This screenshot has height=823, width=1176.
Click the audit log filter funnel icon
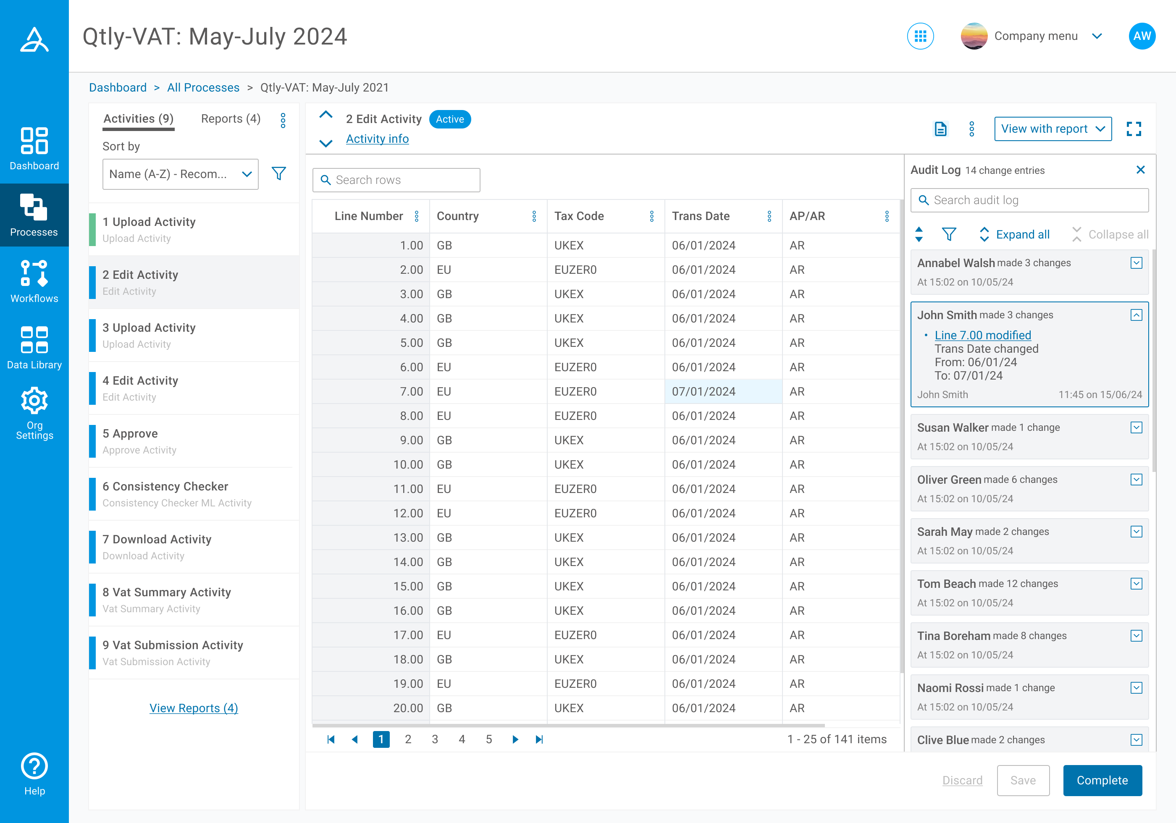click(949, 235)
